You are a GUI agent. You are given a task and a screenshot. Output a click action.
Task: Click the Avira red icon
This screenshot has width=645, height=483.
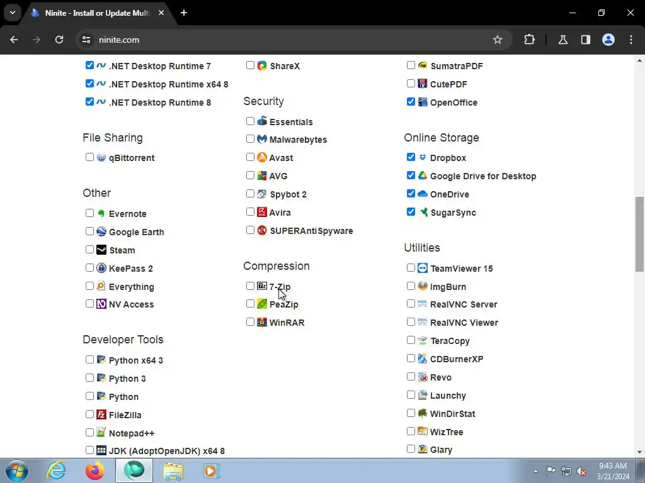262,212
